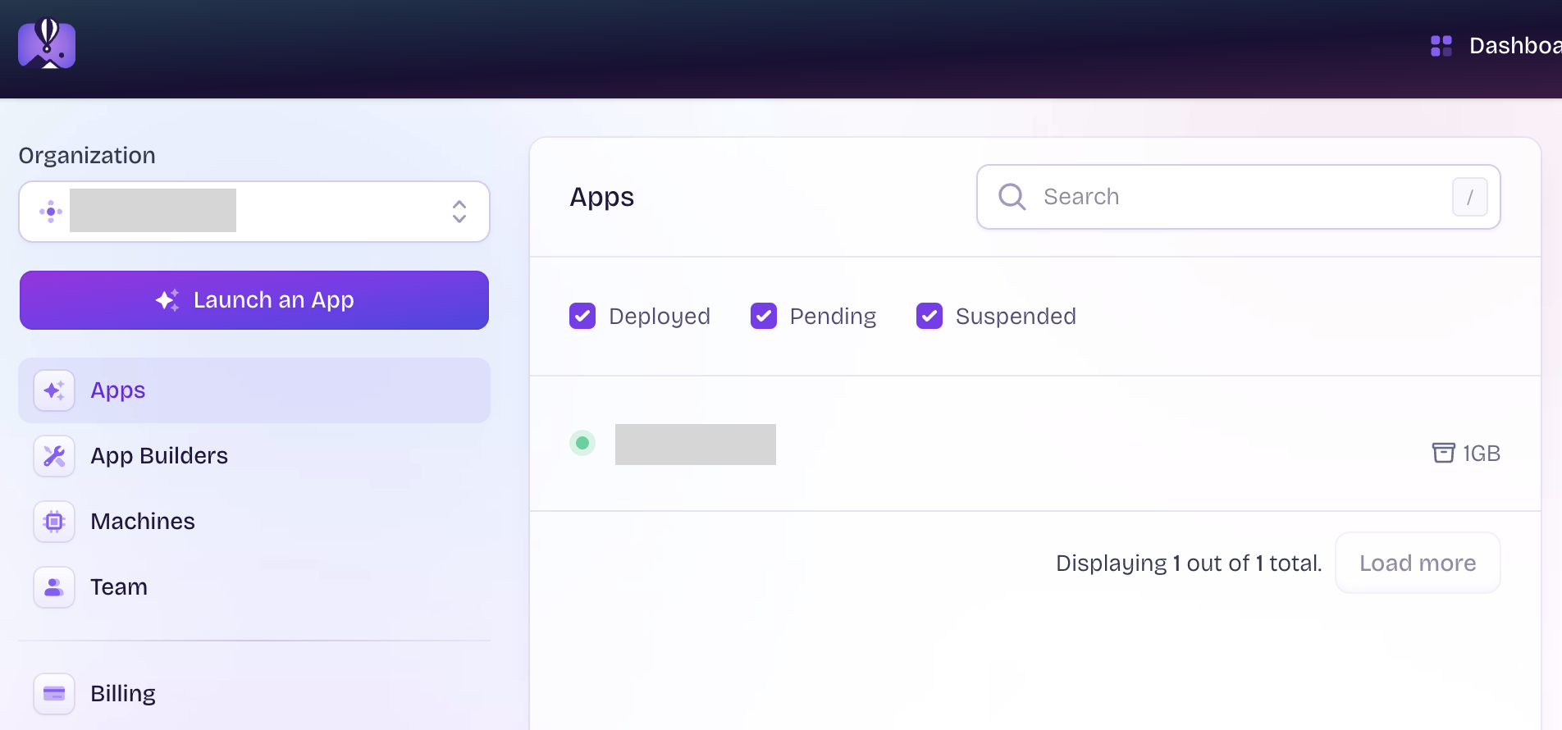The width and height of the screenshot is (1562, 730).
Task: Click the Launch an App button
Action: click(254, 300)
